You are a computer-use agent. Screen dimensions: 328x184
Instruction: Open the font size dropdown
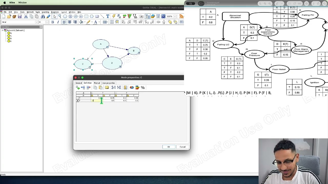47,22
